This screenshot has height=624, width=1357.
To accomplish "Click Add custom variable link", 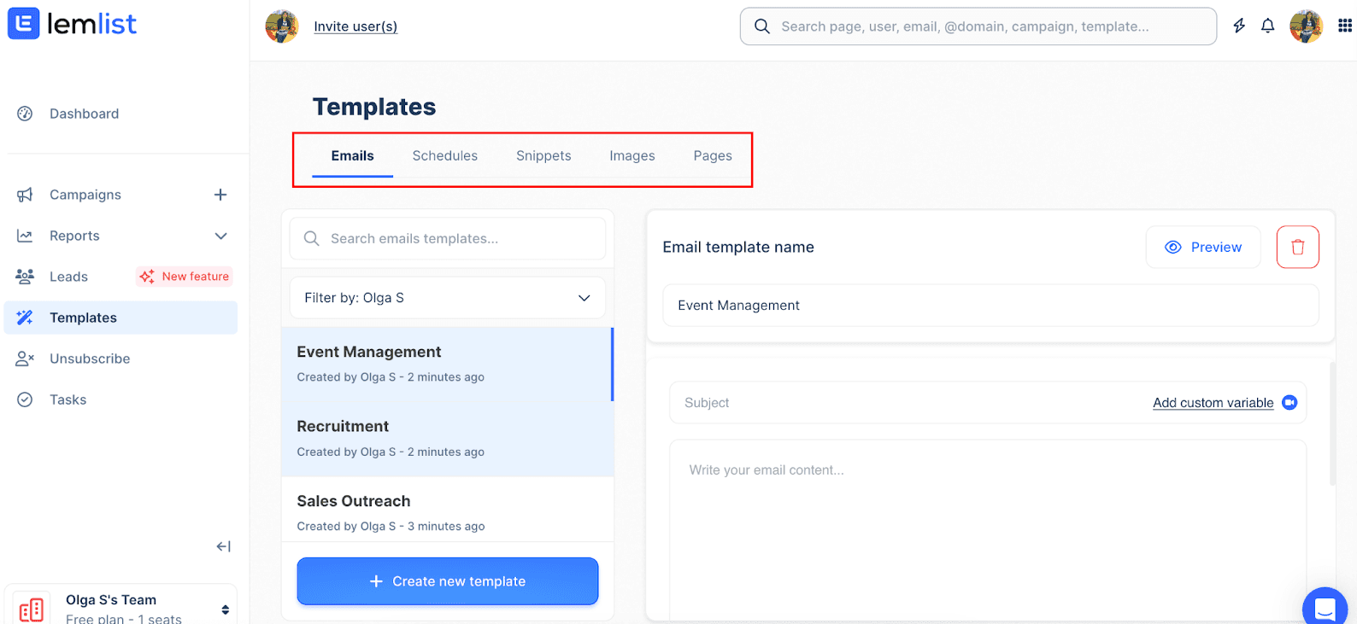I will pyautogui.click(x=1213, y=403).
